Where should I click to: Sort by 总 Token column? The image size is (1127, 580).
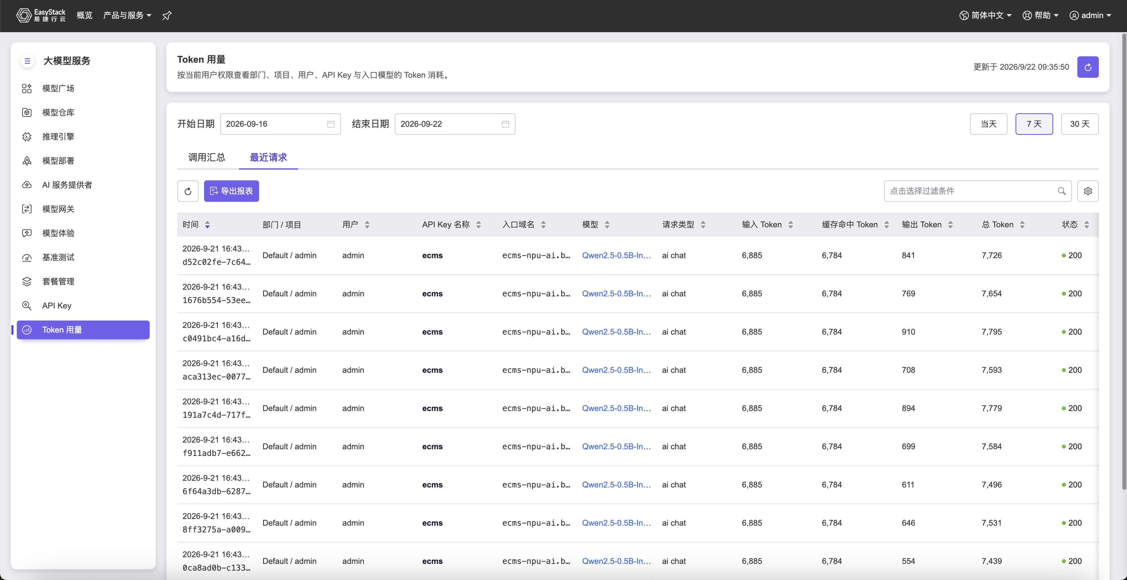tap(1022, 225)
